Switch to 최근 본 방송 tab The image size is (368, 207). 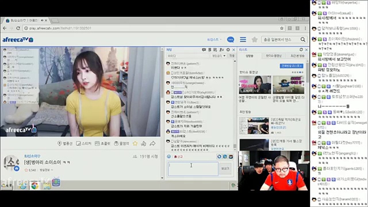pyautogui.click(x=297, y=56)
